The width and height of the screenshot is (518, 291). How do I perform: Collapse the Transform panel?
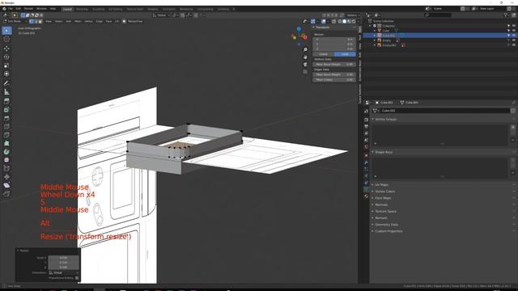pos(321,27)
